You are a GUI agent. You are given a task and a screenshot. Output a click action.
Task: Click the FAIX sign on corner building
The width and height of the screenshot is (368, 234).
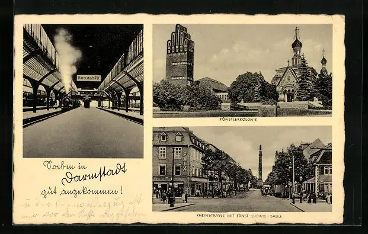[x=185, y=162]
